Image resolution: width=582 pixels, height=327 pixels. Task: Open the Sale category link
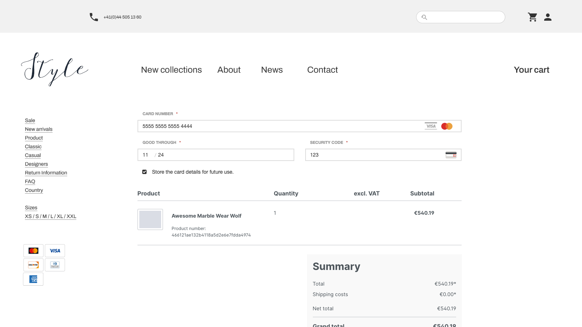(x=30, y=121)
